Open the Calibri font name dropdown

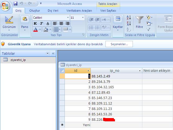tap(68, 18)
